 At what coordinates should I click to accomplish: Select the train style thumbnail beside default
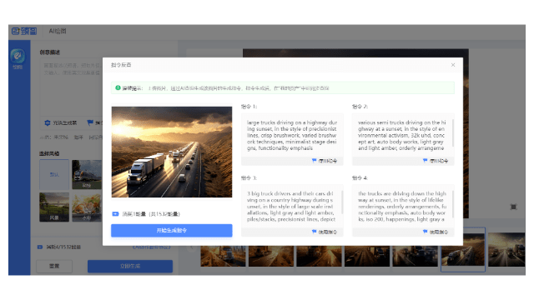pos(87,174)
